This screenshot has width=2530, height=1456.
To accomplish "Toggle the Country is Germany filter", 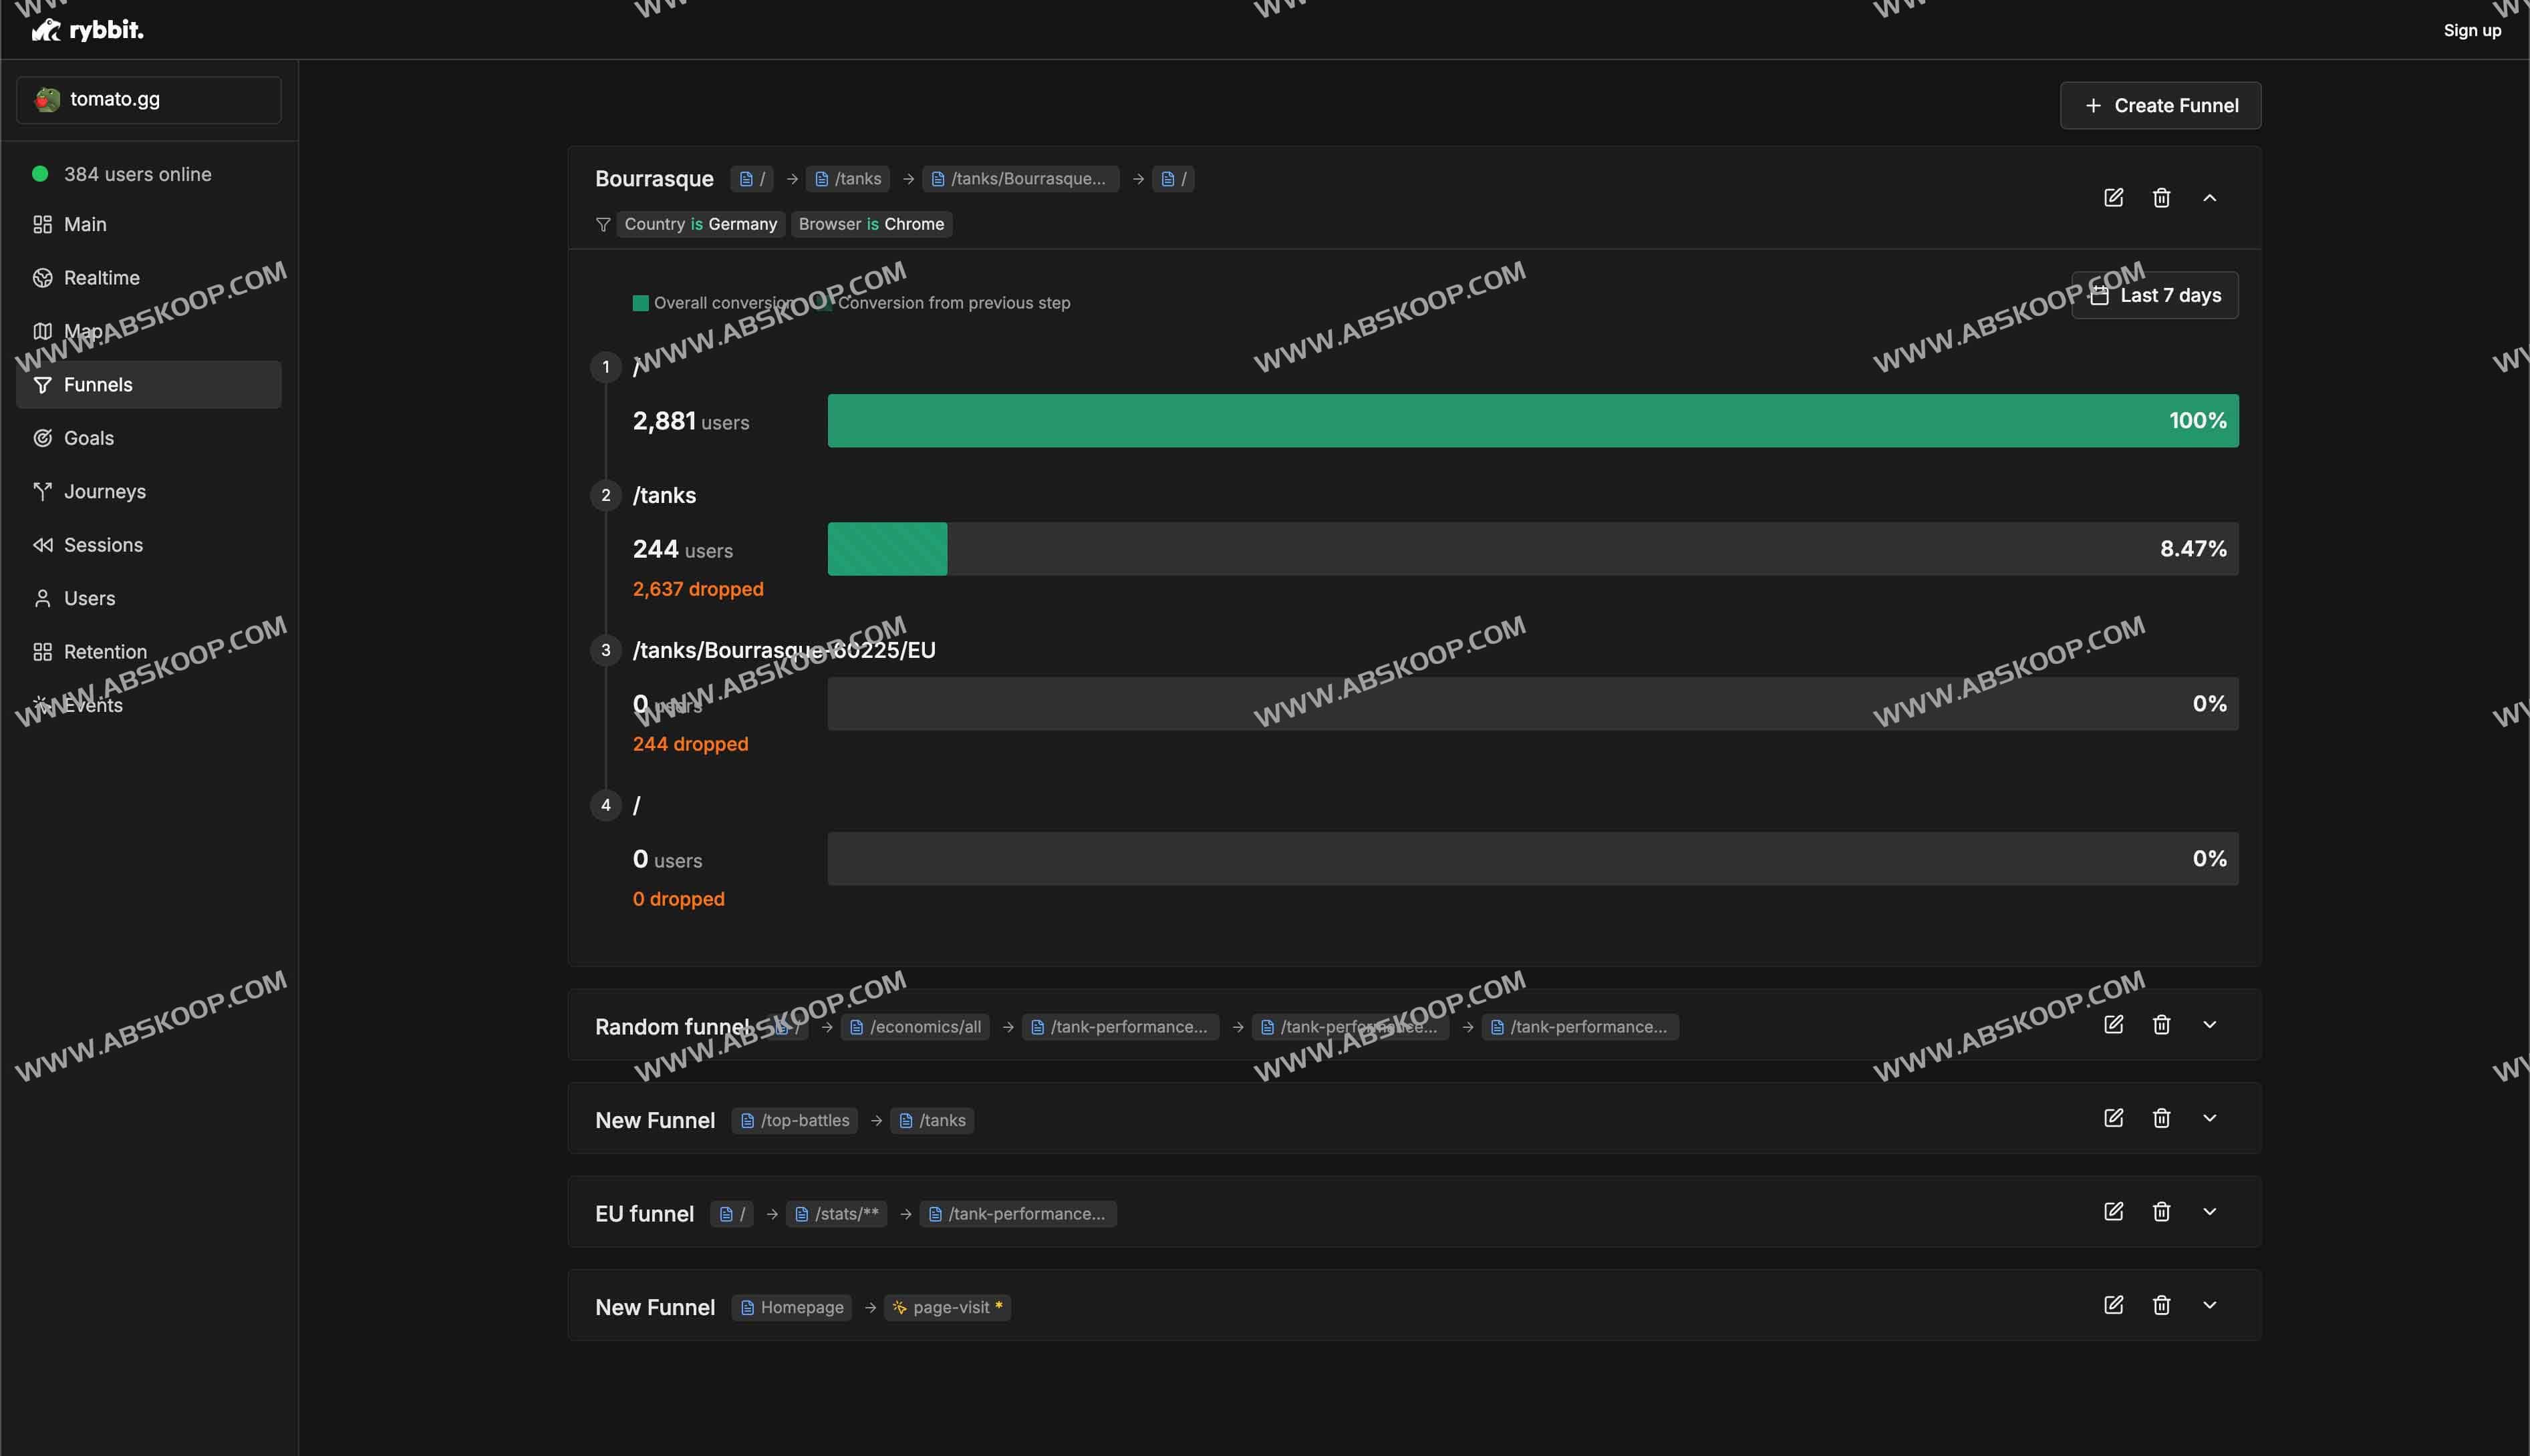I will tap(699, 224).
